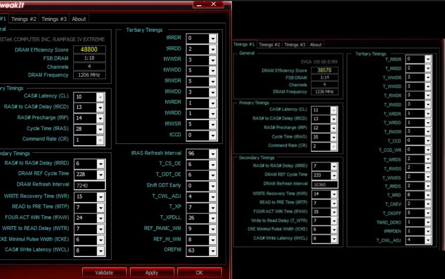
Task: Expand the RAS# Precharge (tRP) dropdown arrow
Action: (x=100, y=118)
